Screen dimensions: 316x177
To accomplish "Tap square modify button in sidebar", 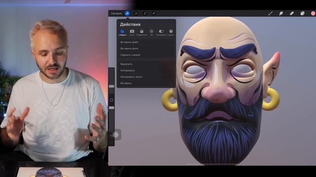I will click(x=112, y=100).
